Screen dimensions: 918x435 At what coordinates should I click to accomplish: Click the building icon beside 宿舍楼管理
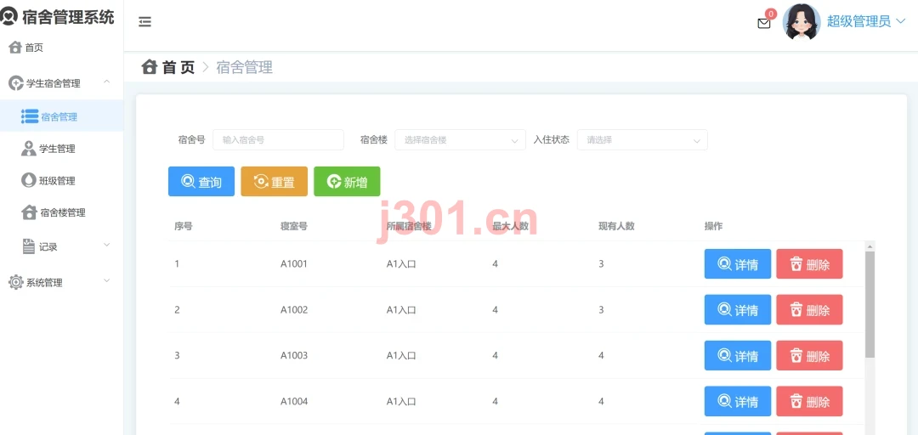29,212
